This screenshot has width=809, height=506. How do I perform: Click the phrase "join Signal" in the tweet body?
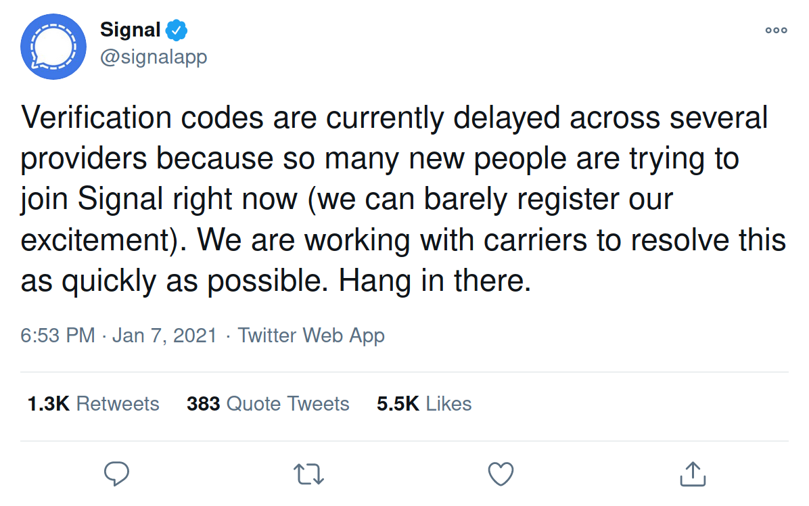[x=92, y=200]
